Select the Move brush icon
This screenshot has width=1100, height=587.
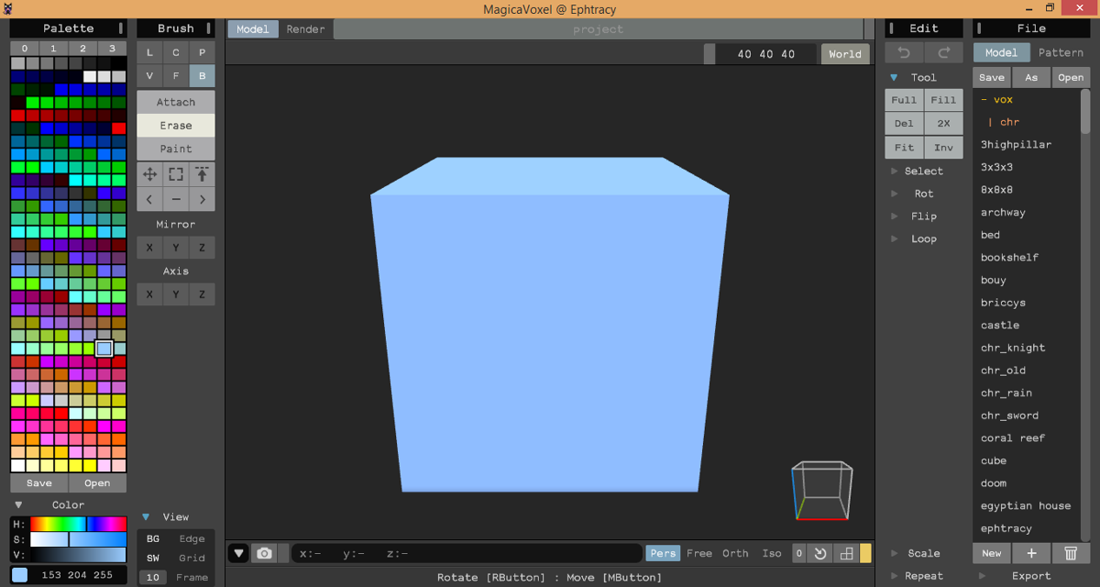[x=149, y=174]
